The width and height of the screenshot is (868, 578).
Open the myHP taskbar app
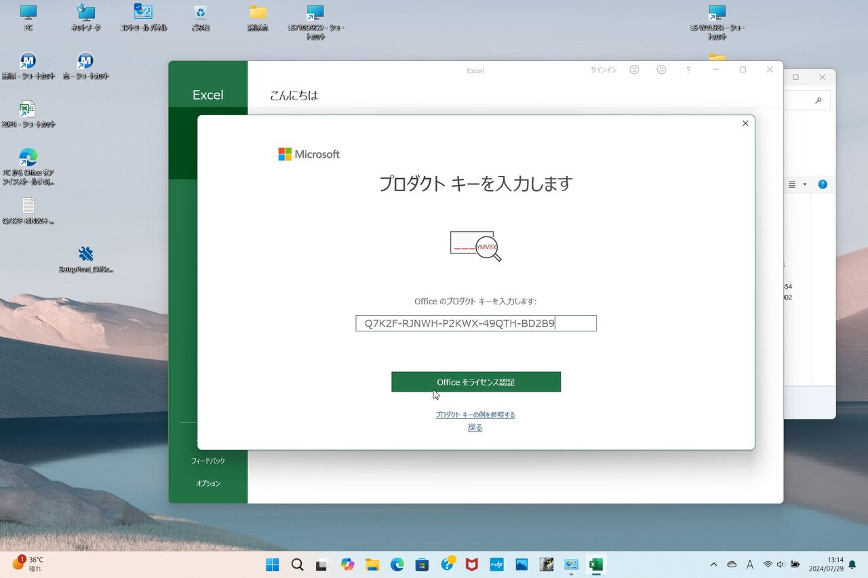click(x=497, y=564)
